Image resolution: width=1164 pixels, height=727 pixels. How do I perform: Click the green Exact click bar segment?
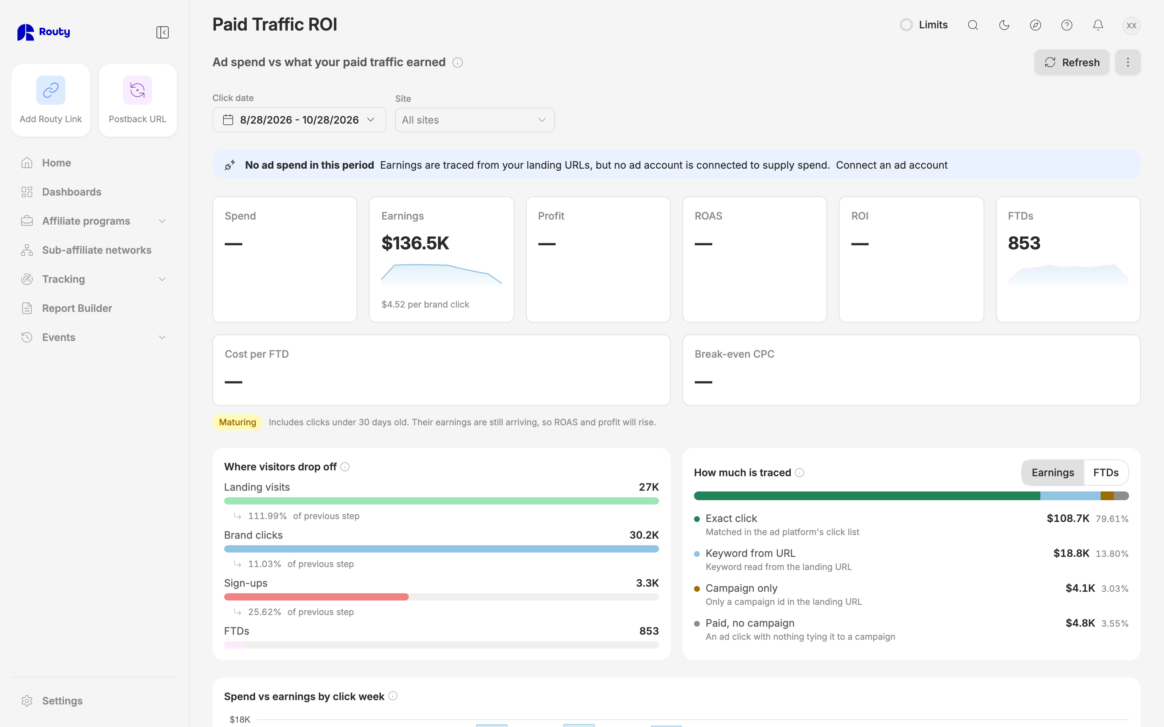pos(867,496)
